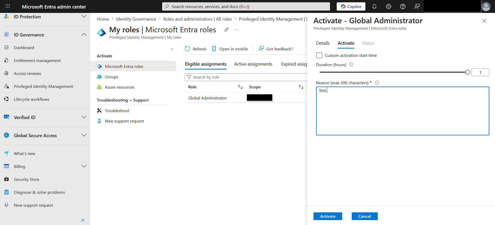Switch to the Details tab
Image resolution: width=495 pixels, height=225 pixels.
coord(323,43)
